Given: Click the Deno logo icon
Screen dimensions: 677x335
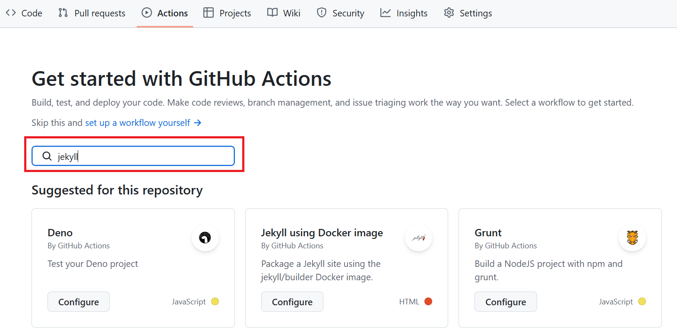Looking at the screenshot, I should [205, 238].
